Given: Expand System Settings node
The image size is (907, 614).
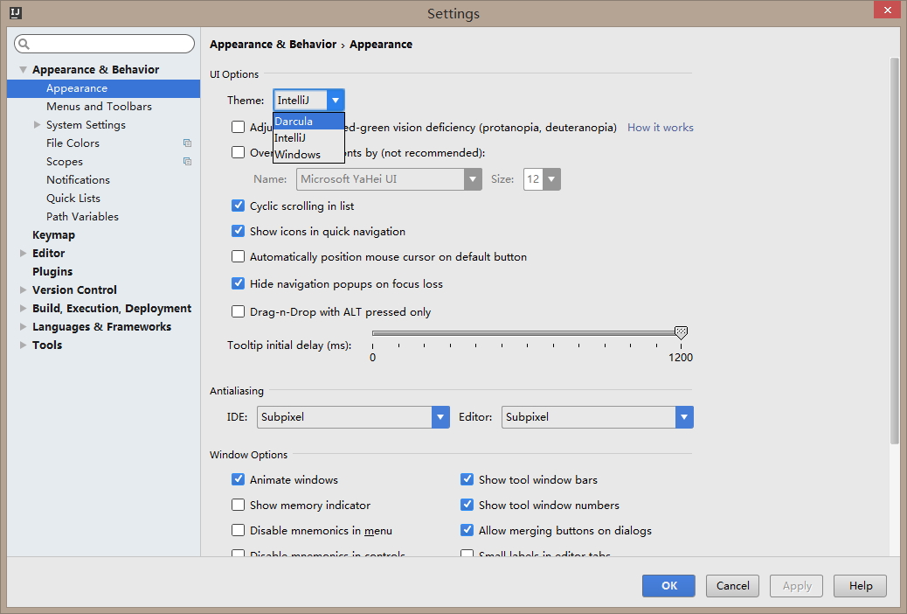Looking at the screenshot, I should tap(37, 124).
